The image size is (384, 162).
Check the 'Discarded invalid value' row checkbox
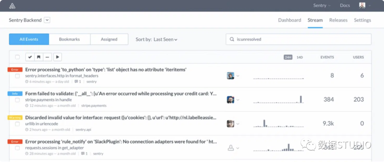coord(17,124)
